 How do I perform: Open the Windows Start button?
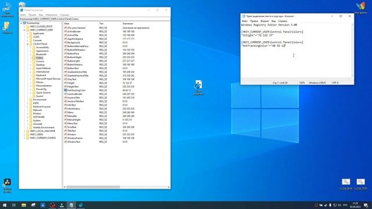[5, 205]
